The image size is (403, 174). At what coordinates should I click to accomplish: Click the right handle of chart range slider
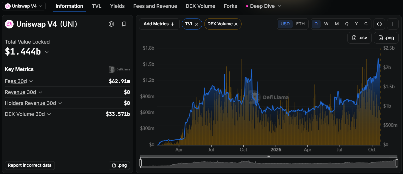pyautogui.click(x=397, y=163)
